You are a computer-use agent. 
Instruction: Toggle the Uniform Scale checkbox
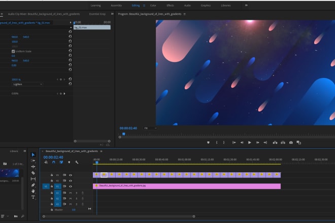(13, 51)
